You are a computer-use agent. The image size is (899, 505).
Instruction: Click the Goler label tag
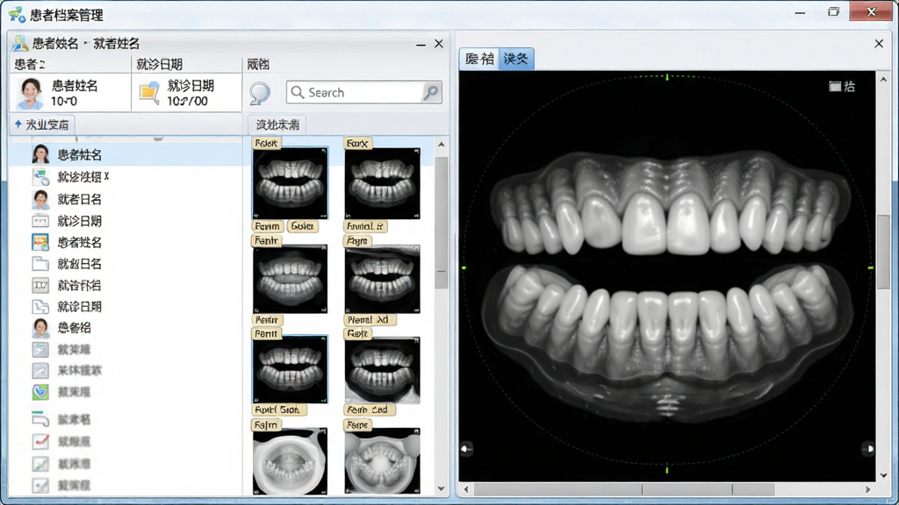[x=302, y=226]
